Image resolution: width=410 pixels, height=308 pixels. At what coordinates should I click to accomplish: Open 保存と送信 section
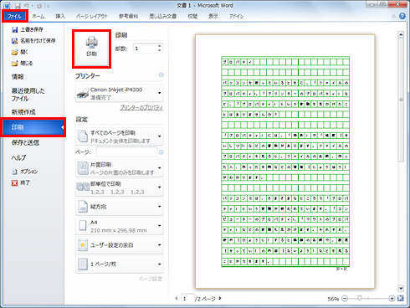click(25, 142)
